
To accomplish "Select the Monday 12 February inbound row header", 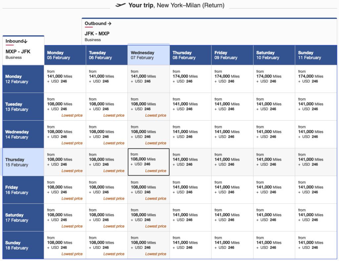I will click(23, 79).
